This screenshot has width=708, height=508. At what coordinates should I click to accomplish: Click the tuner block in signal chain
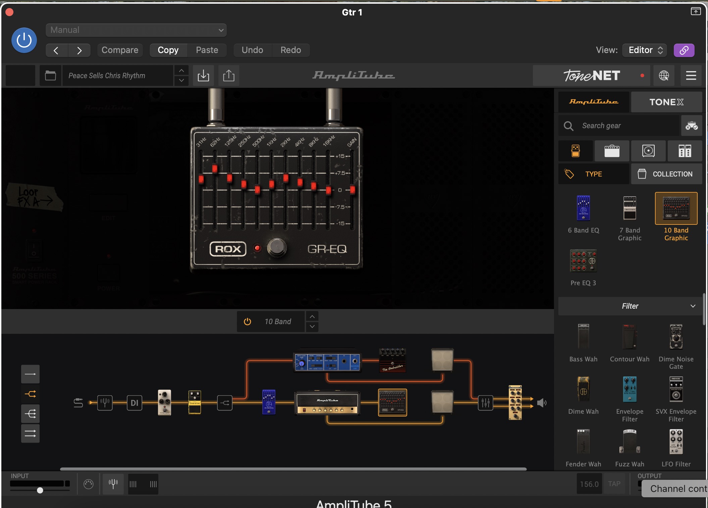point(105,403)
